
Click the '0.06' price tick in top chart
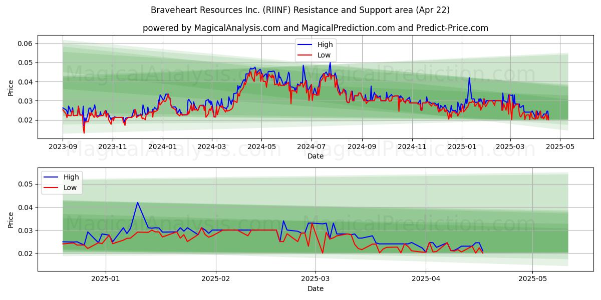pos(25,43)
